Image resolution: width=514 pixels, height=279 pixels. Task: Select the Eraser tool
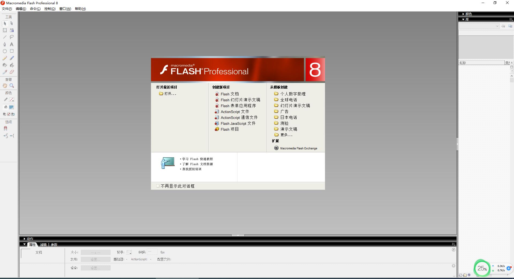click(x=12, y=72)
